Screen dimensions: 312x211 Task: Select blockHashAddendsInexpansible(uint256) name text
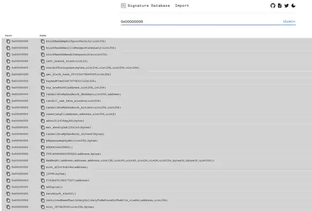[x=77, y=54]
